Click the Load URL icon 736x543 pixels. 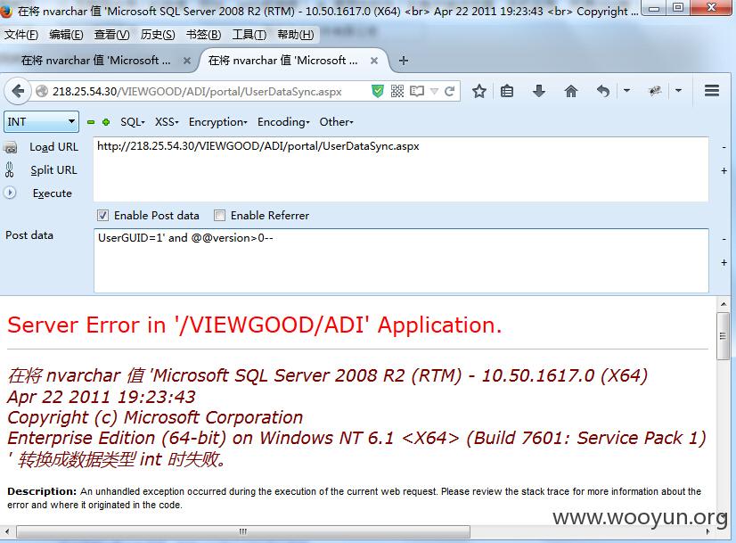(x=11, y=147)
